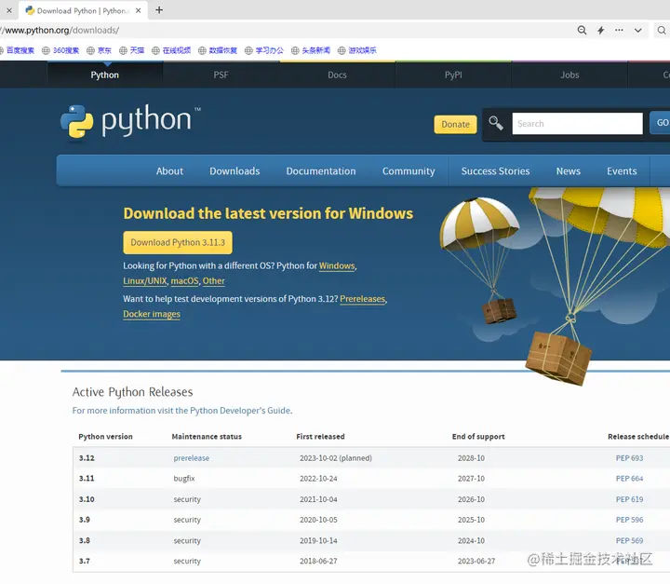Viewport: 670px width, 584px height.
Task: Open the 游戏娱乐 bookmark
Action: click(362, 50)
